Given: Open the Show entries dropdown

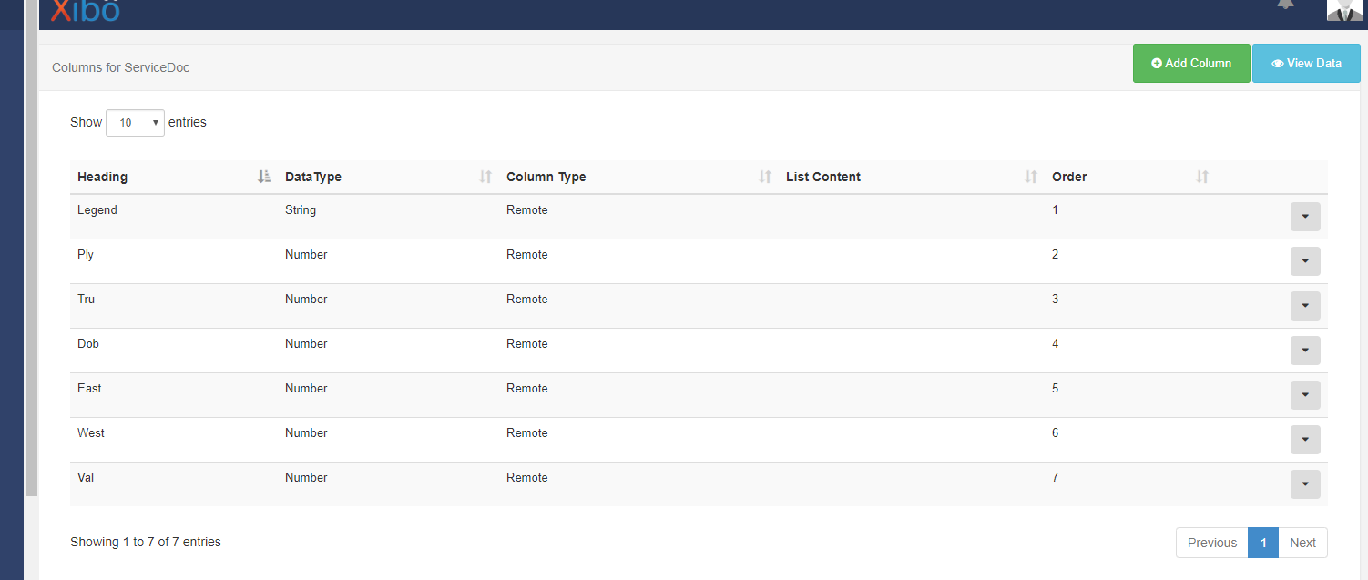Looking at the screenshot, I should pos(135,123).
